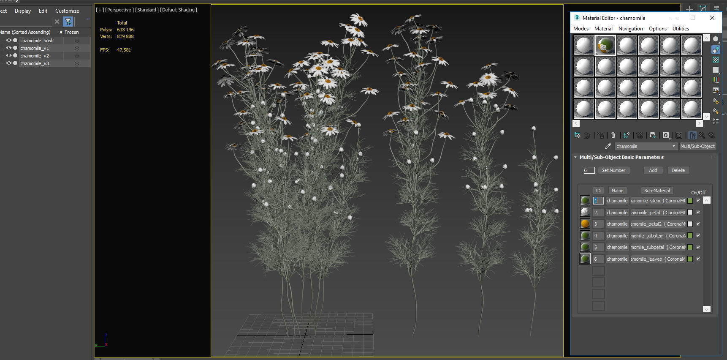Select the active chamomile sample slot sphere
The height and width of the screenshot is (360, 727).
[x=605, y=45]
